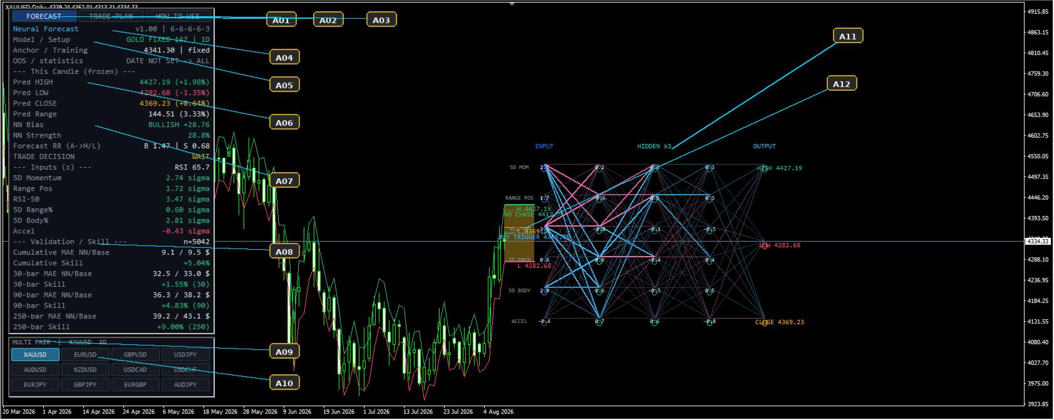Click the '4 Aug 2026' date axis label
The width and height of the screenshot is (1054, 420).
[499, 412]
